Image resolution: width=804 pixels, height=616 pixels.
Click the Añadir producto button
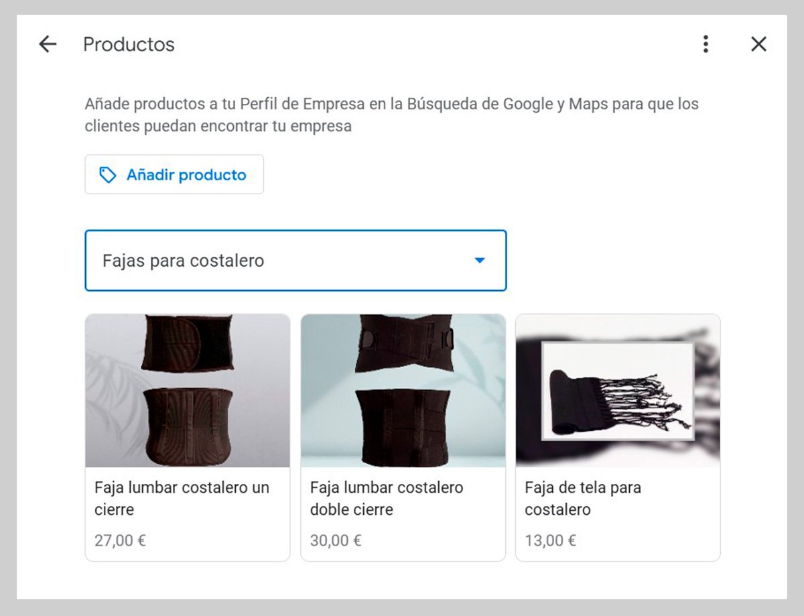pyautogui.click(x=174, y=175)
